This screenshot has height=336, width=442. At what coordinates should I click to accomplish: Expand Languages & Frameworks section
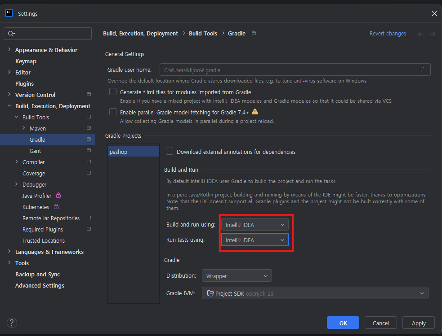click(x=9, y=251)
